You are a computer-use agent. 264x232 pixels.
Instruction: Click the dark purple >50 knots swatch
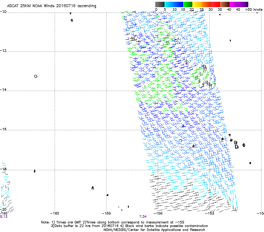(247, 4)
